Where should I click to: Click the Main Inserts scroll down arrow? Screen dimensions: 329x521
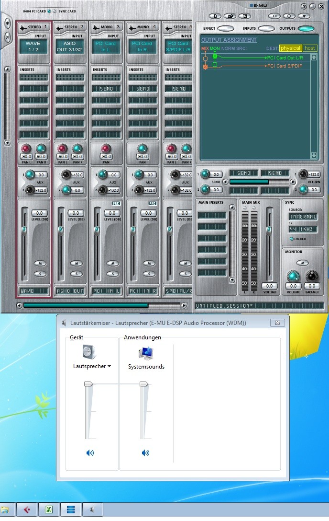point(232,280)
